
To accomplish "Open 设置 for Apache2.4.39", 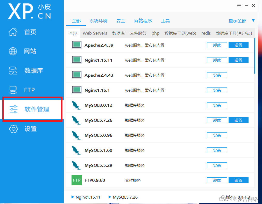I will click(238, 45).
